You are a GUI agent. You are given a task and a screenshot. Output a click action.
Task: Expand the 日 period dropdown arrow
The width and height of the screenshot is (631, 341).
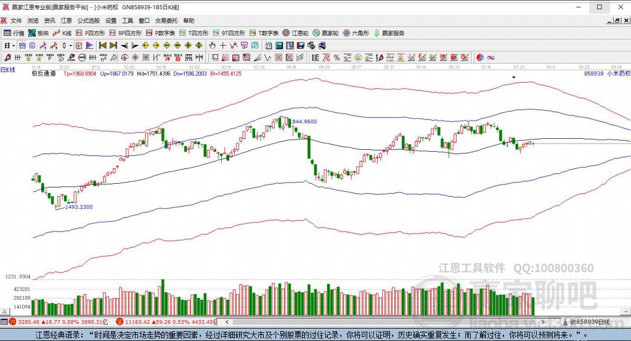click(14, 46)
